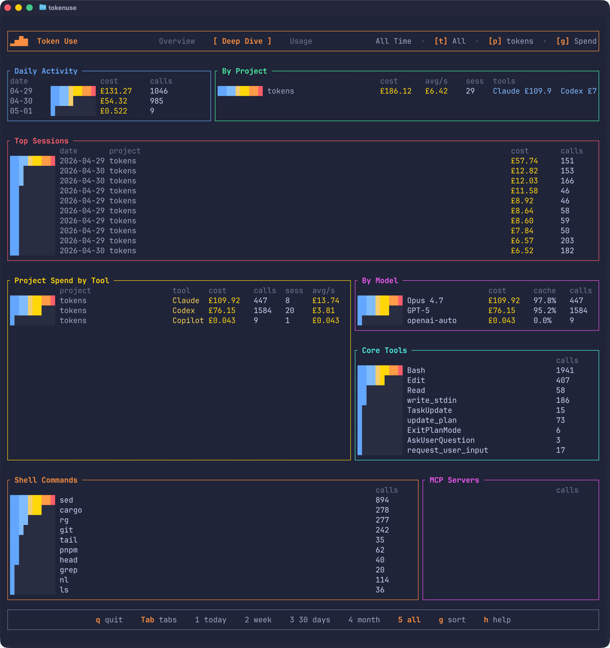Select the Read row in Core Tools
Image resolution: width=610 pixels, height=648 pixels.
477,390
